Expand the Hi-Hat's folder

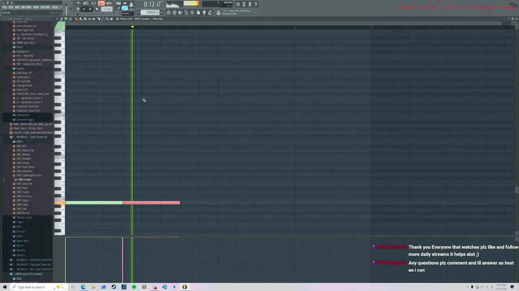20,232
